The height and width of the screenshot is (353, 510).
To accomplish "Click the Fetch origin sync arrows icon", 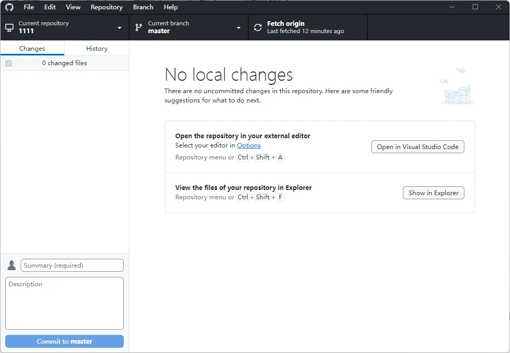I will pyautogui.click(x=258, y=27).
